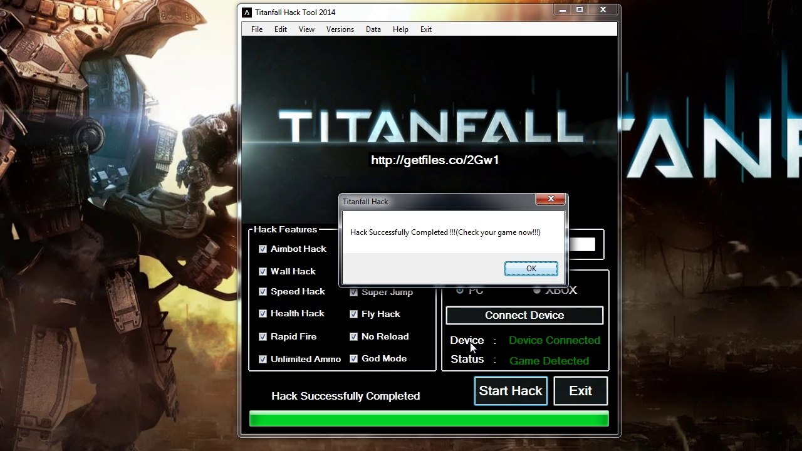The width and height of the screenshot is (802, 451).
Task: Click the green progress bar
Action: pyautogui.click(x=429, y=418)
